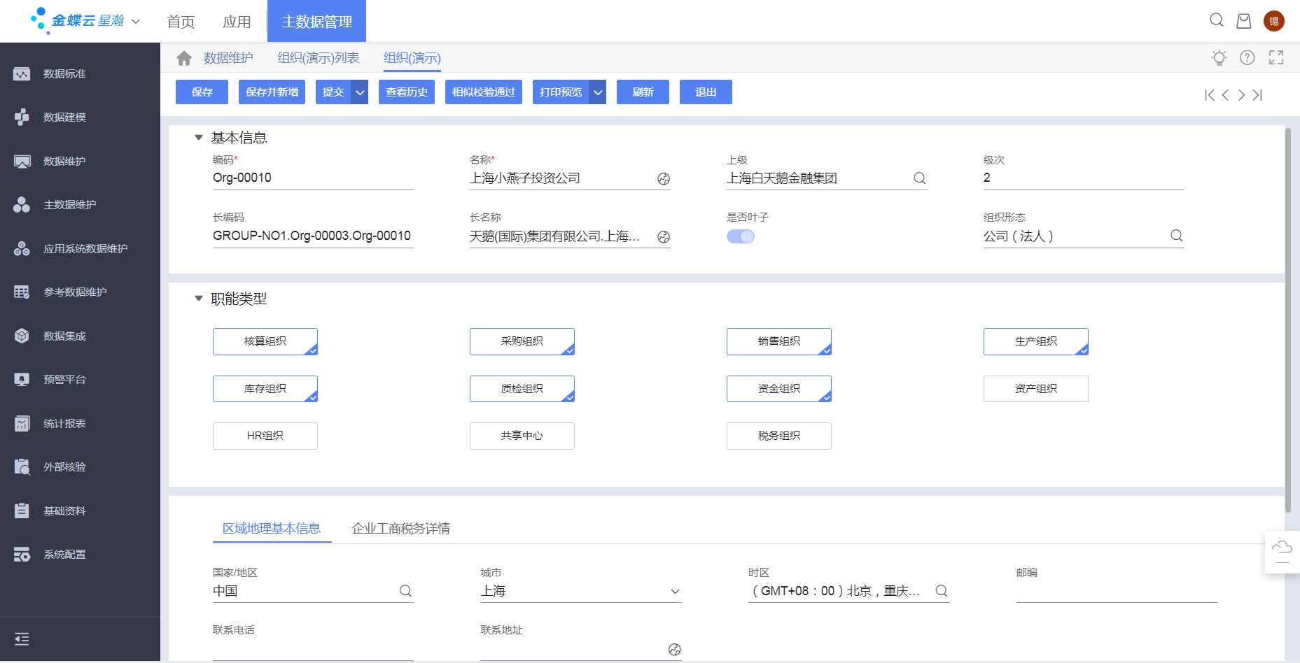Open the user avatar menu
The height and width of the screenshot is (663, 1300).
click(x=1274, y=21)
